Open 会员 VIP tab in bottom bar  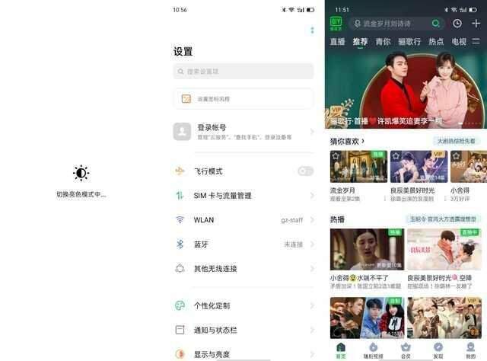(x=406, y=350)
